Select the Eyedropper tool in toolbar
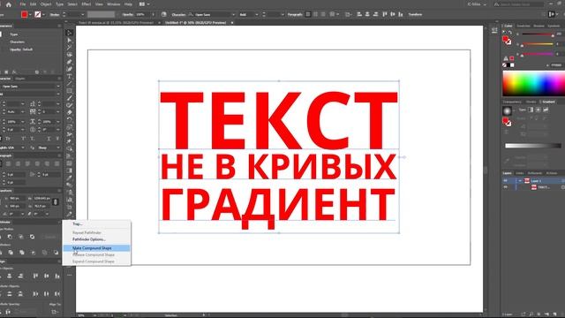 (70, 178)
